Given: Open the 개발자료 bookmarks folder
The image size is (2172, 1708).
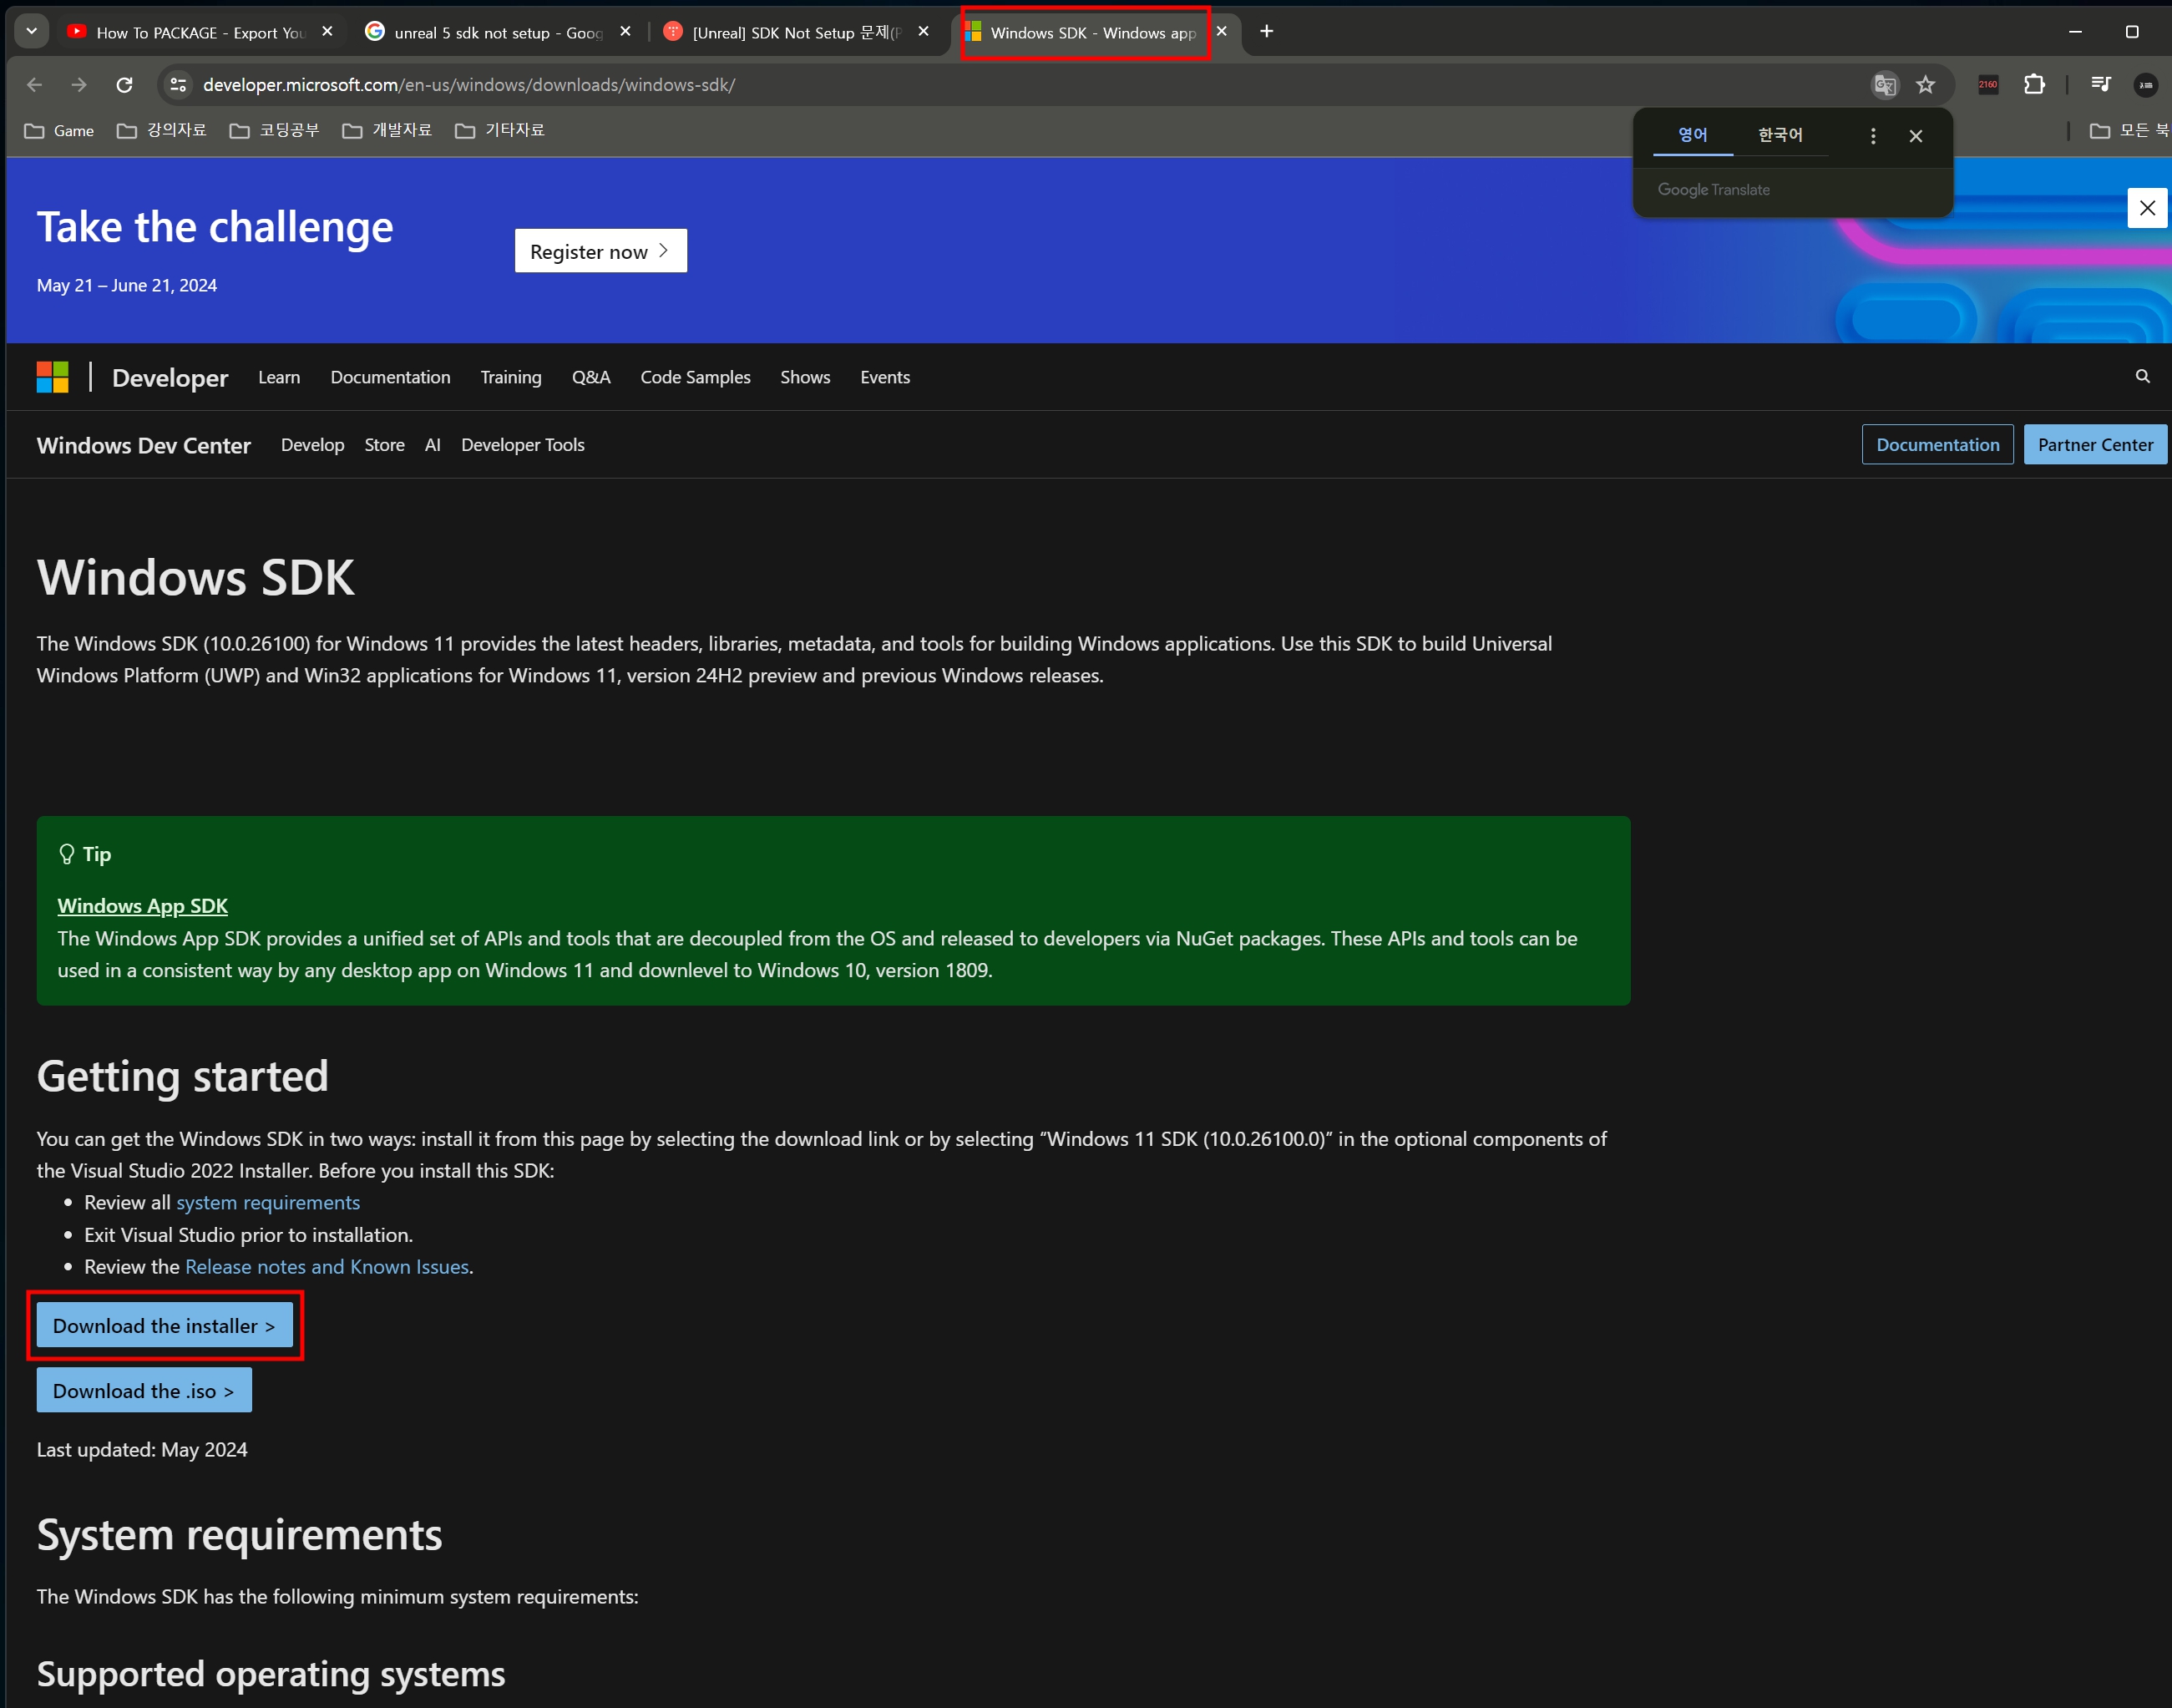Looking at the screenshot, I should point(387,131).
